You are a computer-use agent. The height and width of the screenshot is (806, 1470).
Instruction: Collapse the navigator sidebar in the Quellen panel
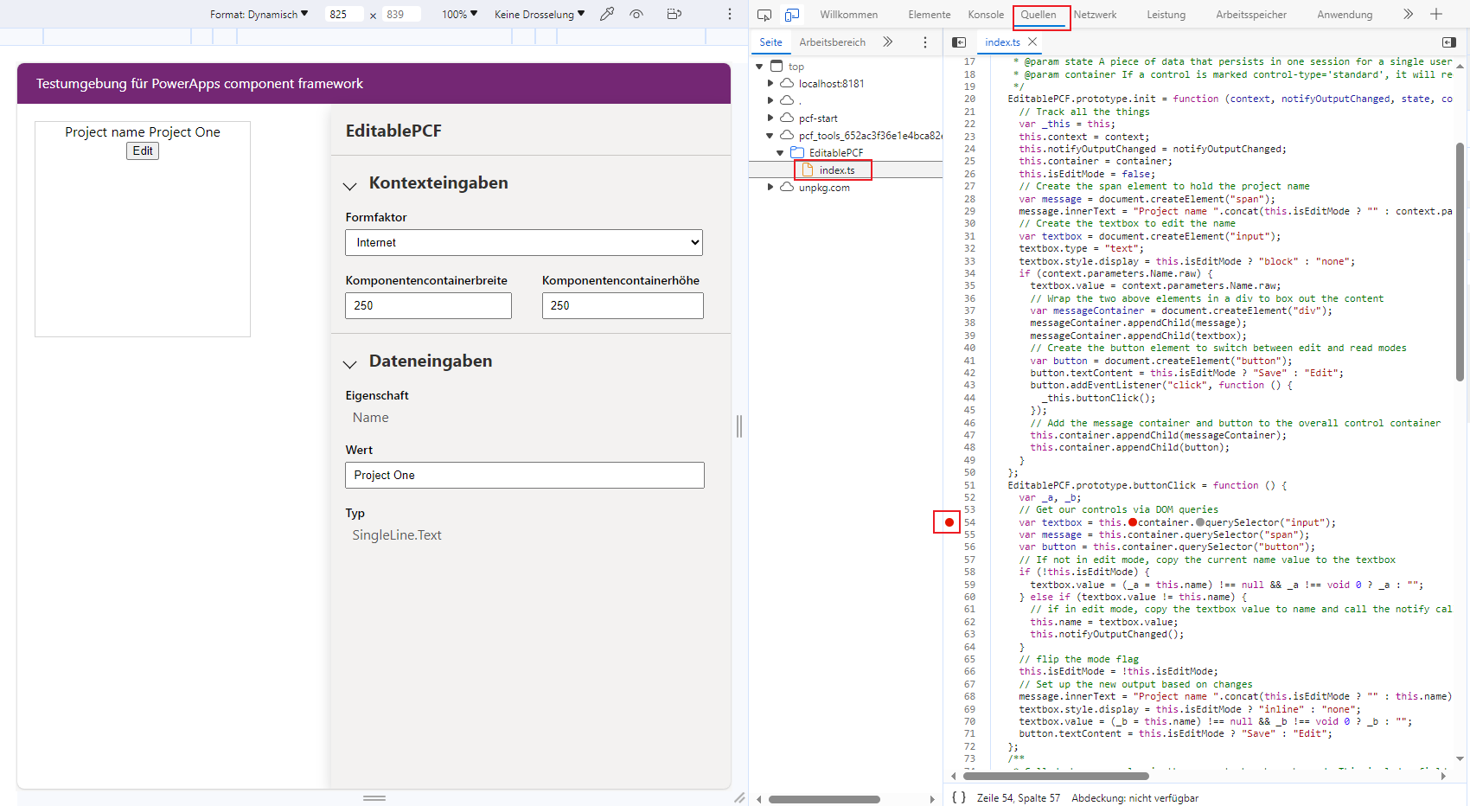(959, 42)
